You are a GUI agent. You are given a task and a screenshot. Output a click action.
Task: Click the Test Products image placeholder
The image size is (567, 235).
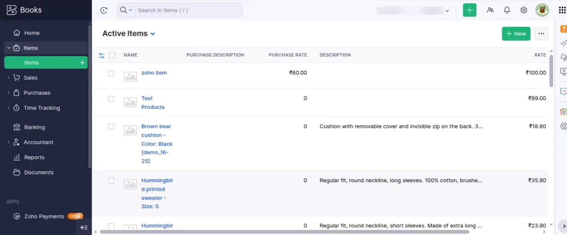coord(130,102)
